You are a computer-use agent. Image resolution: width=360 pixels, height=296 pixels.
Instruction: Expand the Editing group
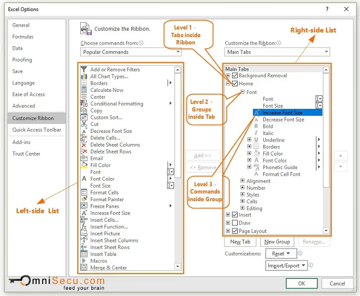coord(243,208)
